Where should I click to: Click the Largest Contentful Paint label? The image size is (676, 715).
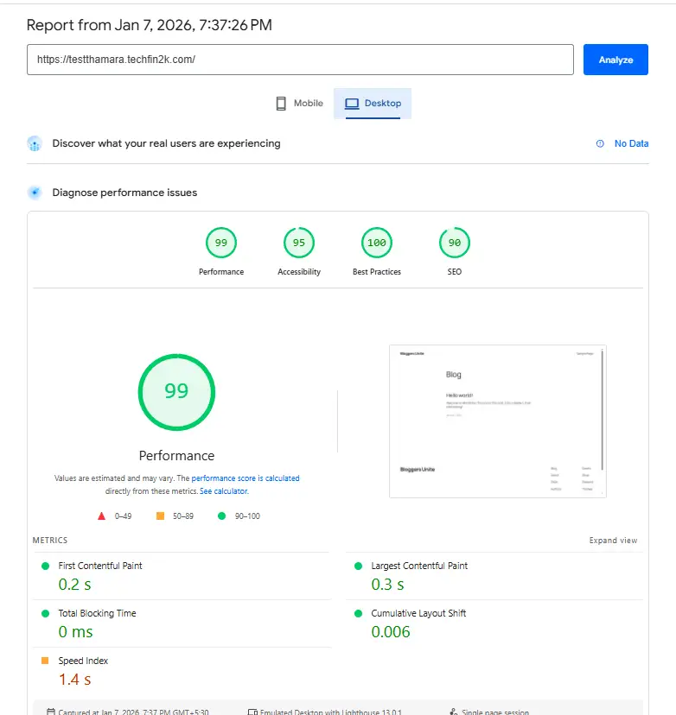(x=419, y=566)
